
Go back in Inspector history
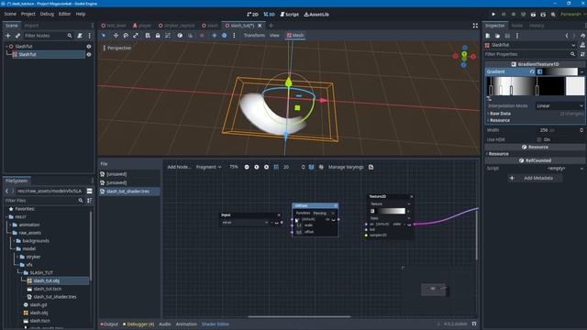pos(567,36)
